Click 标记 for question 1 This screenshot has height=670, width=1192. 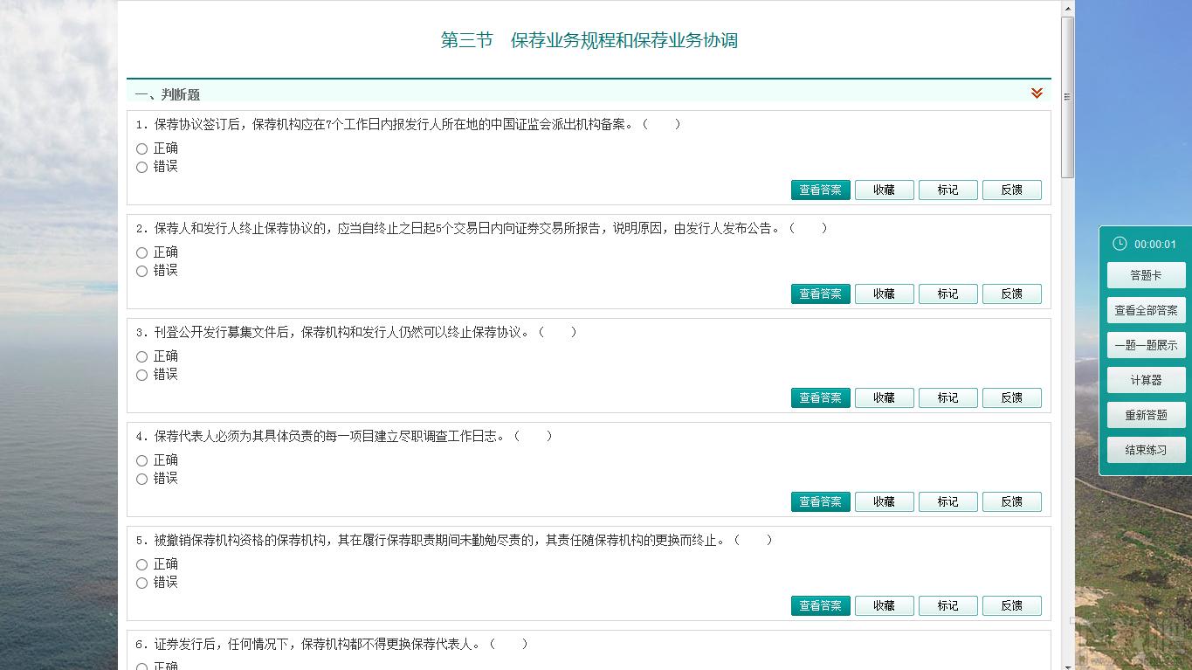(x=948, y=190)
